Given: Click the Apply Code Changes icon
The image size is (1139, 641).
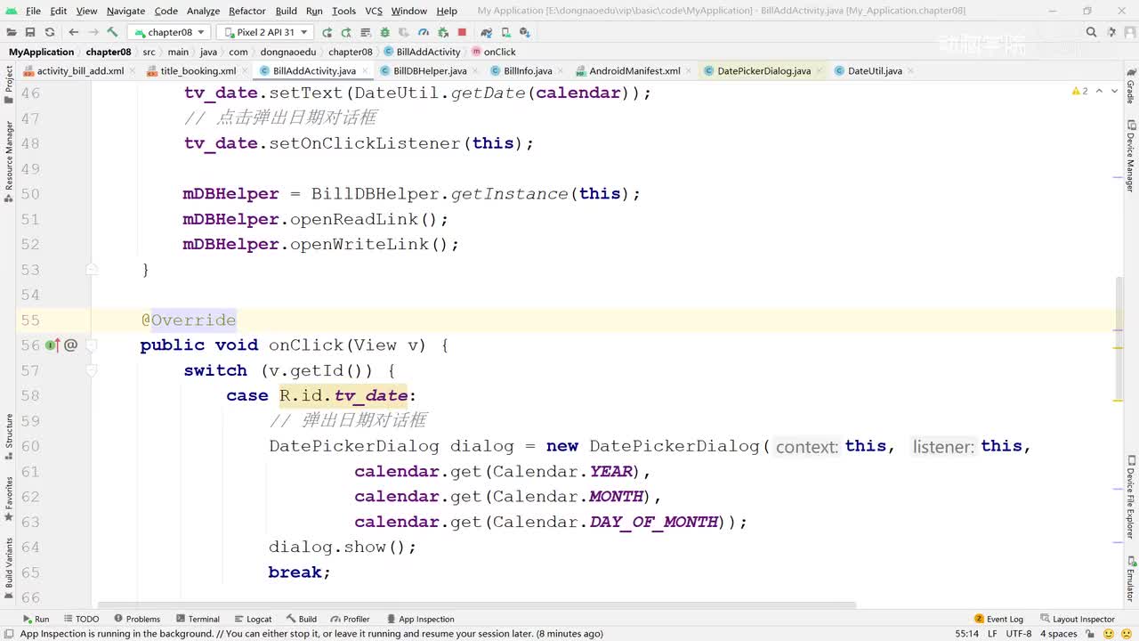Looking at the screenshot, I should (366, 32).
